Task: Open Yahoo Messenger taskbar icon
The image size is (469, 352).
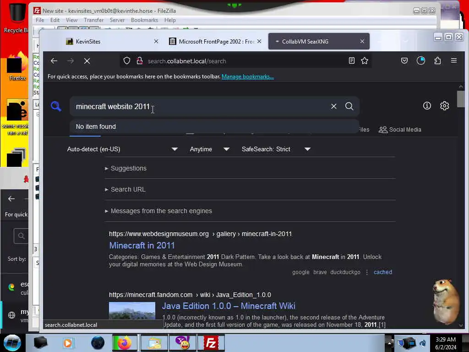Action: (x=182, y=343)
